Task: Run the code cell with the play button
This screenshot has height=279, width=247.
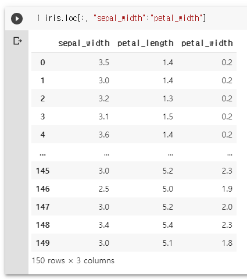Action: point(17,19)
